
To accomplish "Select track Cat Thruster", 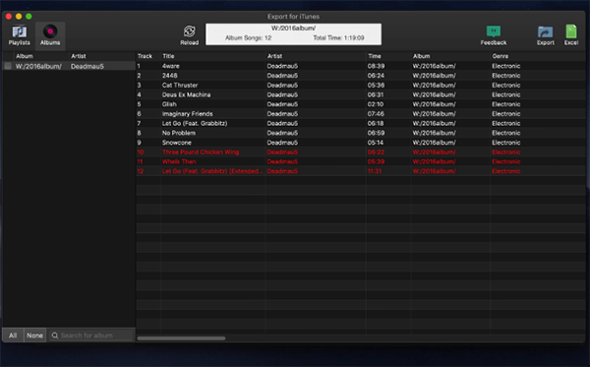I will 180,85.
